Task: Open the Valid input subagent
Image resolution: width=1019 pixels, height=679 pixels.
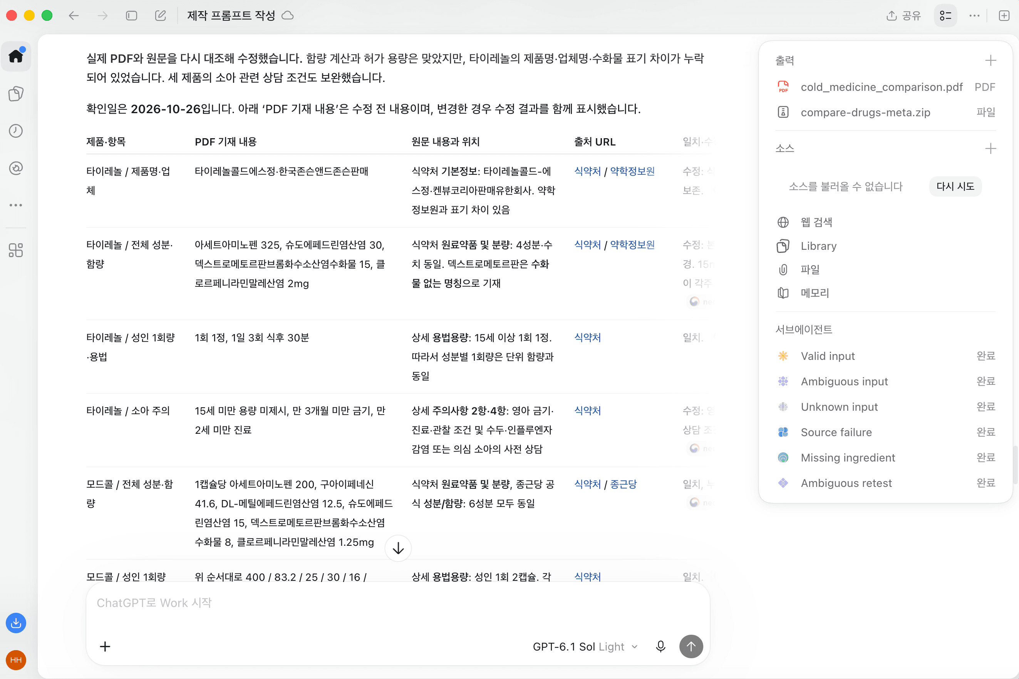Action: [x=885, y=356]
